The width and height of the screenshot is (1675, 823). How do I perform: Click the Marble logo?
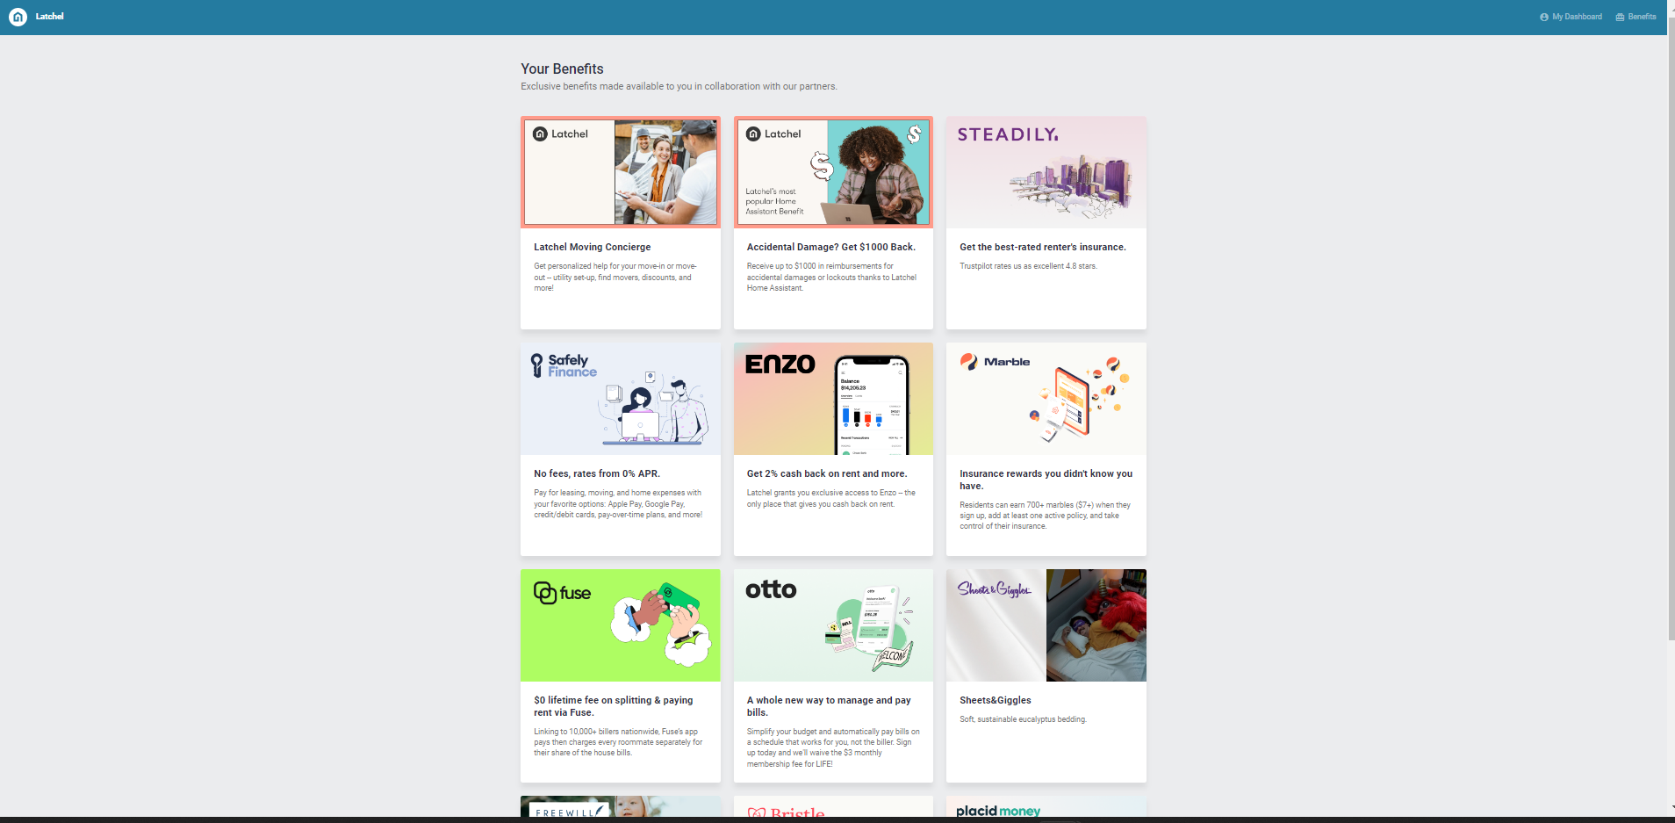[996, 362]
